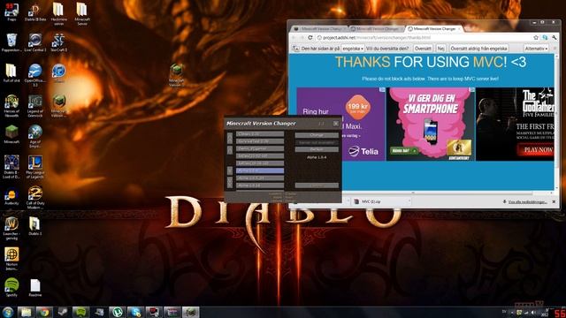
Task: Click the pink smartphone advertisement
Action: 431,124
